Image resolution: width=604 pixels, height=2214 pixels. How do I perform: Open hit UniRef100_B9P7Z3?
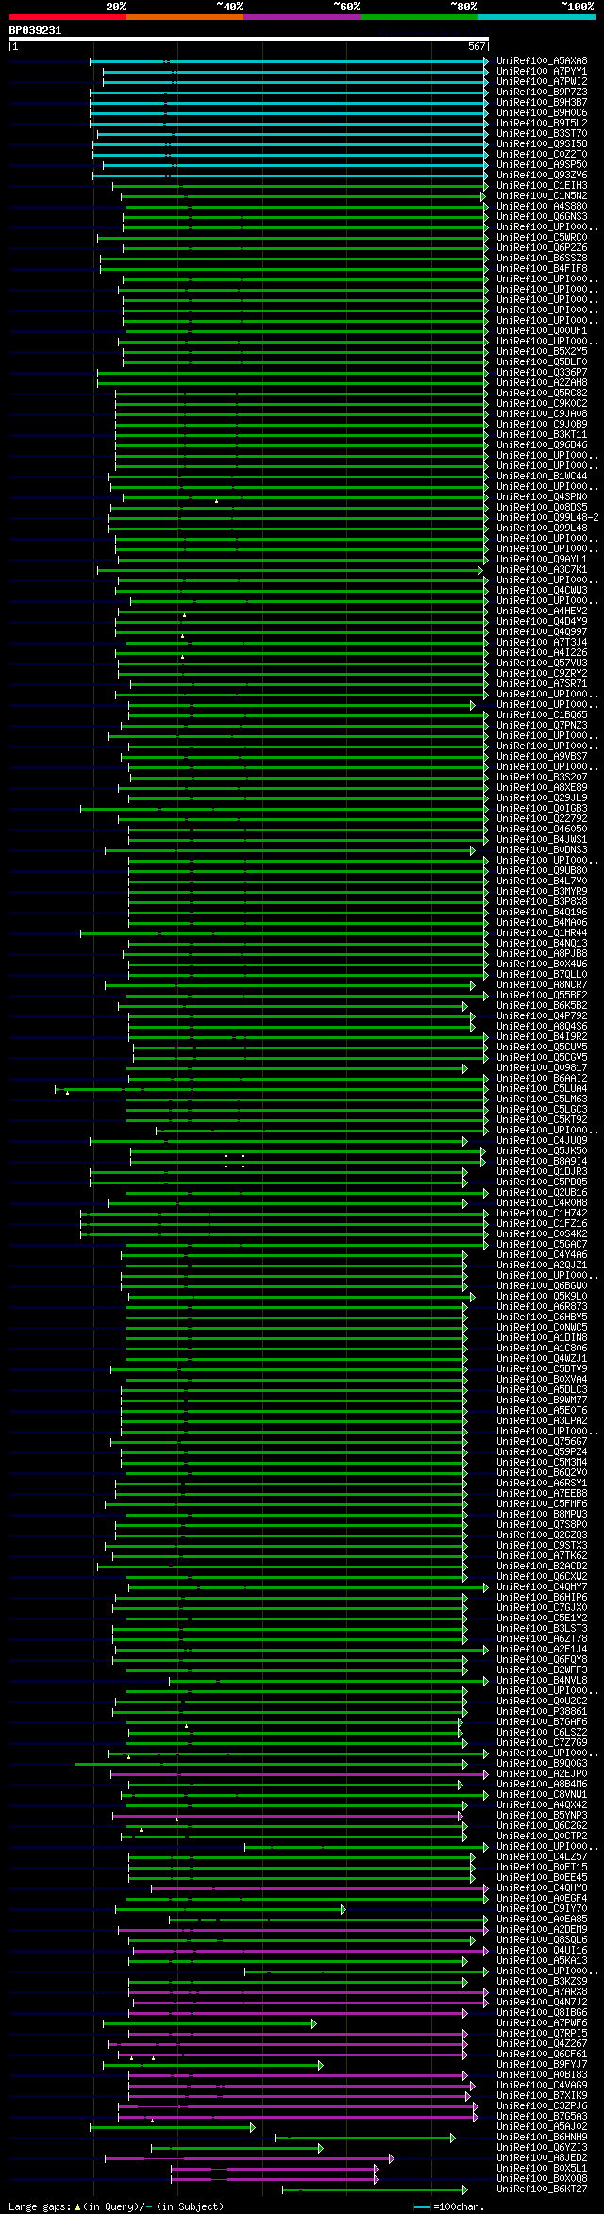pyautogui.click(x=542, y=92)
